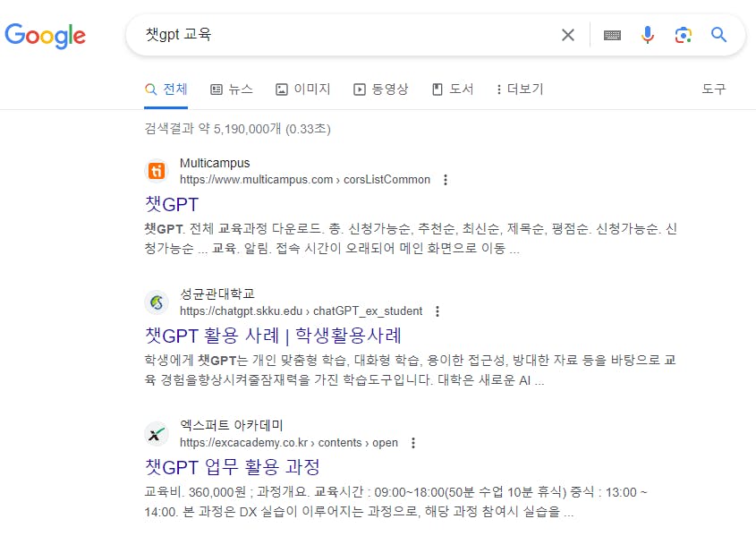Open the 챗GPT Multicampus result link
756x536 pixels.
[x=172, y=204]
